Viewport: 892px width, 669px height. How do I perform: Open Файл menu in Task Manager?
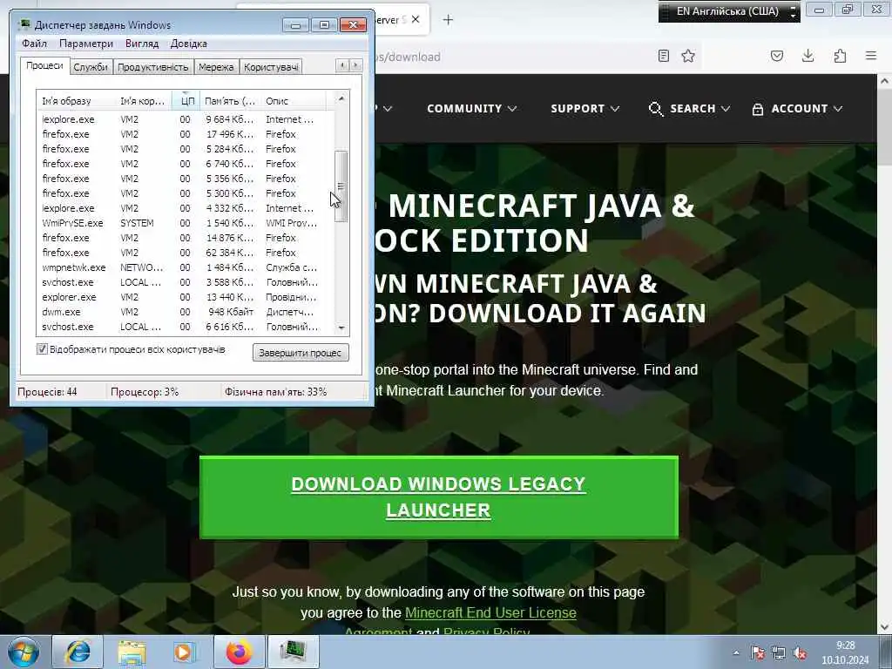[x=34, y=44]
